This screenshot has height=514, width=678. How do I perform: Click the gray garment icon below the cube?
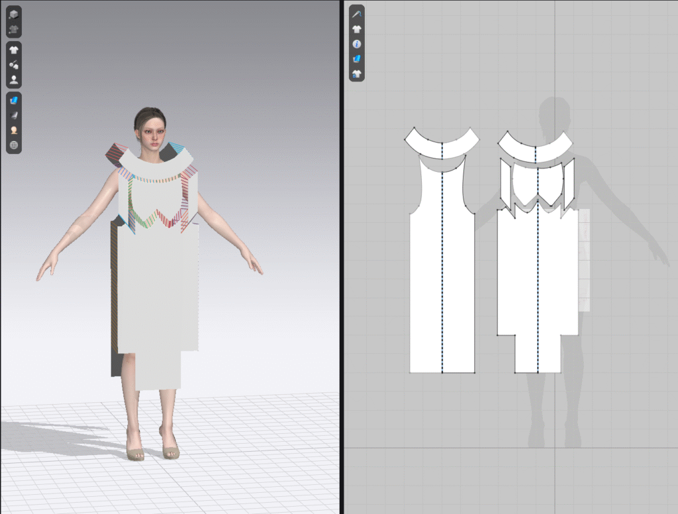pyautogui.click(x=14, y=29)
